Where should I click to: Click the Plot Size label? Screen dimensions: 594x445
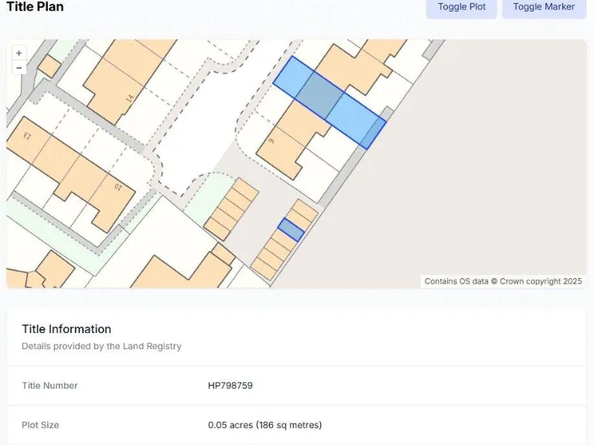[x=40, y=425]
